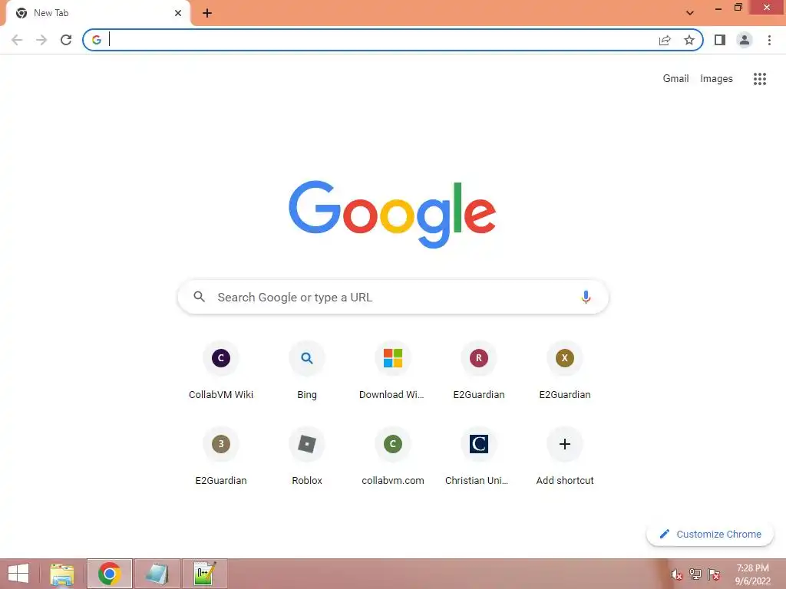Open Chrome's three-dot menu
Viewport: 786px width, 589px height.
(769, 40)
